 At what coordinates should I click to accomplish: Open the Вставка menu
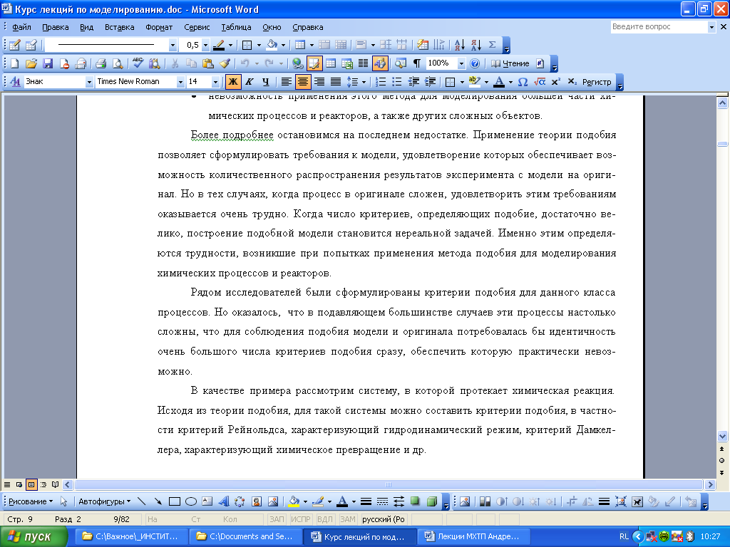point(119,27)
